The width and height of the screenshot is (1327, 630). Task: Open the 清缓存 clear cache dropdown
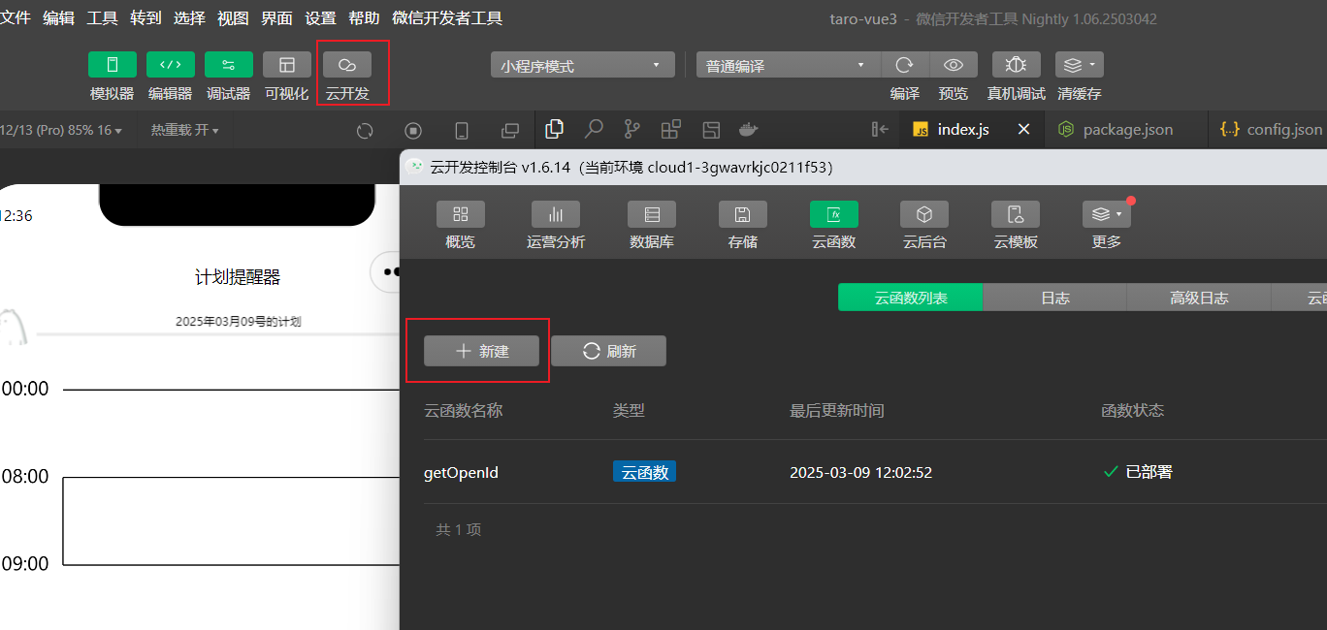(1080, 65)
